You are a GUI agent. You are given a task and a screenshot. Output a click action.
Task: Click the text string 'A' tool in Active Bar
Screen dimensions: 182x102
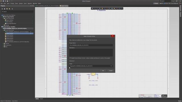[119, 8]
